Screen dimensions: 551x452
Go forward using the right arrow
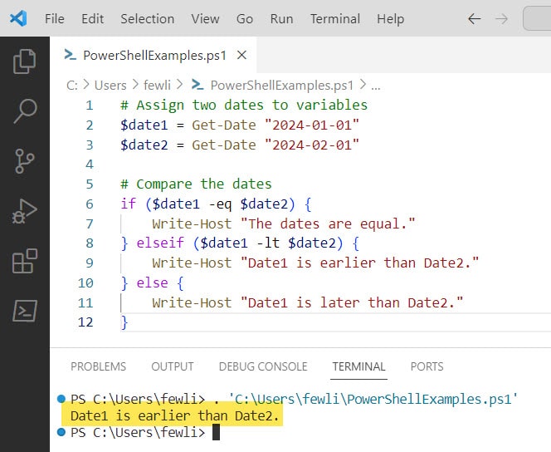pyautogui.click(x=501, y=18)
